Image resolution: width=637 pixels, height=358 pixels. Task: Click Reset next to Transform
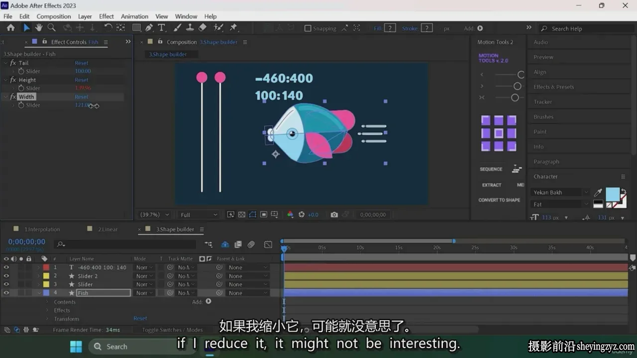coord(140,318)
